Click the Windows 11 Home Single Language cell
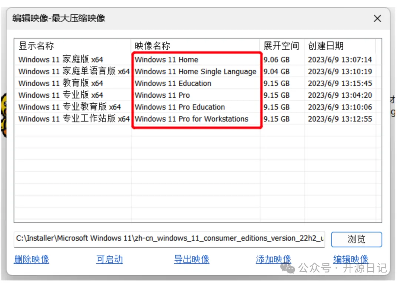Image resolution: width=400 pixels, height=284 pixels. 195,71
